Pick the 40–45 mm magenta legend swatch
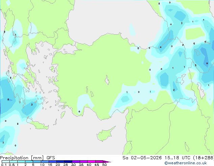The image size is (214, 166). pyautogui.click(x=91, y=162)
